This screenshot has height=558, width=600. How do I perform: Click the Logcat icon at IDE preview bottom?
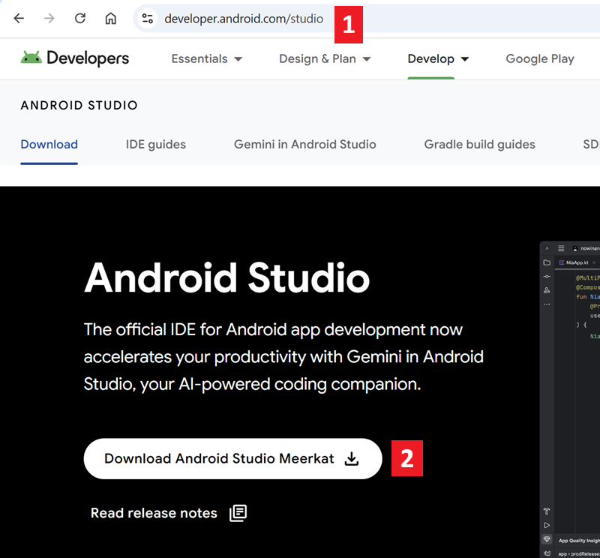tap(547, 553)
